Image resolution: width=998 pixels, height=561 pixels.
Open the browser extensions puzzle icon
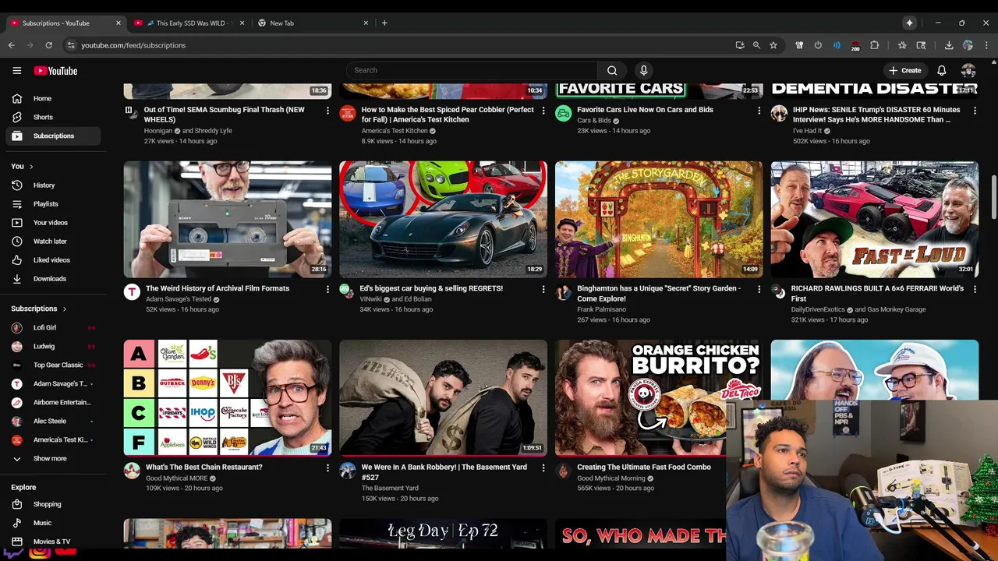(874, 45)
